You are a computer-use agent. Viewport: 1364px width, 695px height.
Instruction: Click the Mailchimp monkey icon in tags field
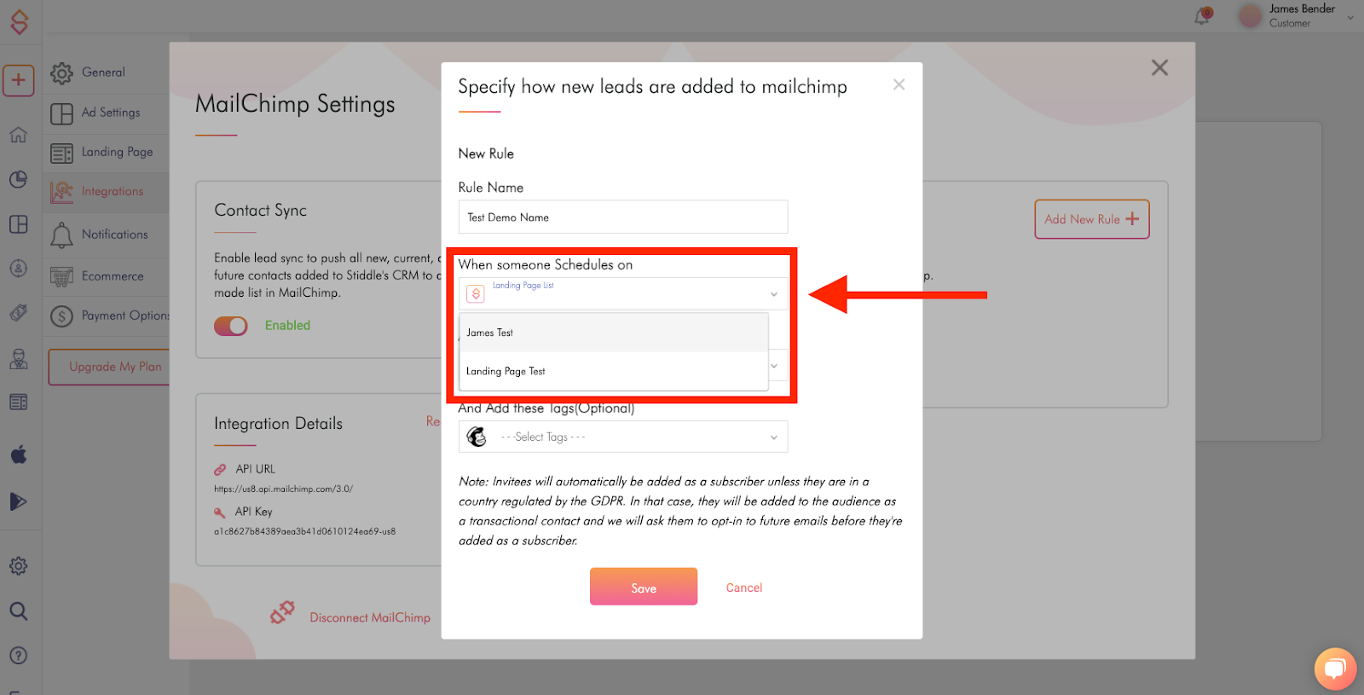477,437
